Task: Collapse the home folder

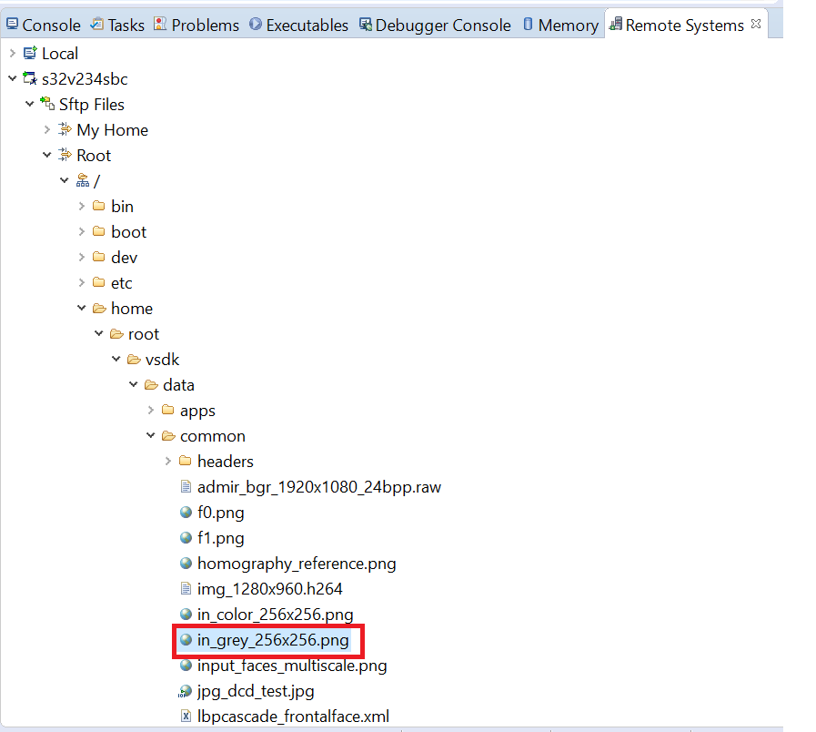Action: pyautogui.click(x=81, y=309)
